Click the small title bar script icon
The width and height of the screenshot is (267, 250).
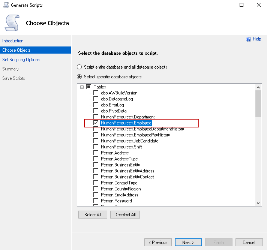pyautogui.click(x=6, y=5)
